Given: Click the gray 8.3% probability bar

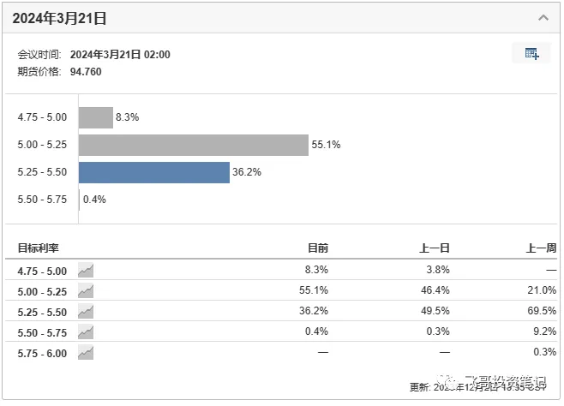Looking at the screenshot, I should (x=96, y=117).
